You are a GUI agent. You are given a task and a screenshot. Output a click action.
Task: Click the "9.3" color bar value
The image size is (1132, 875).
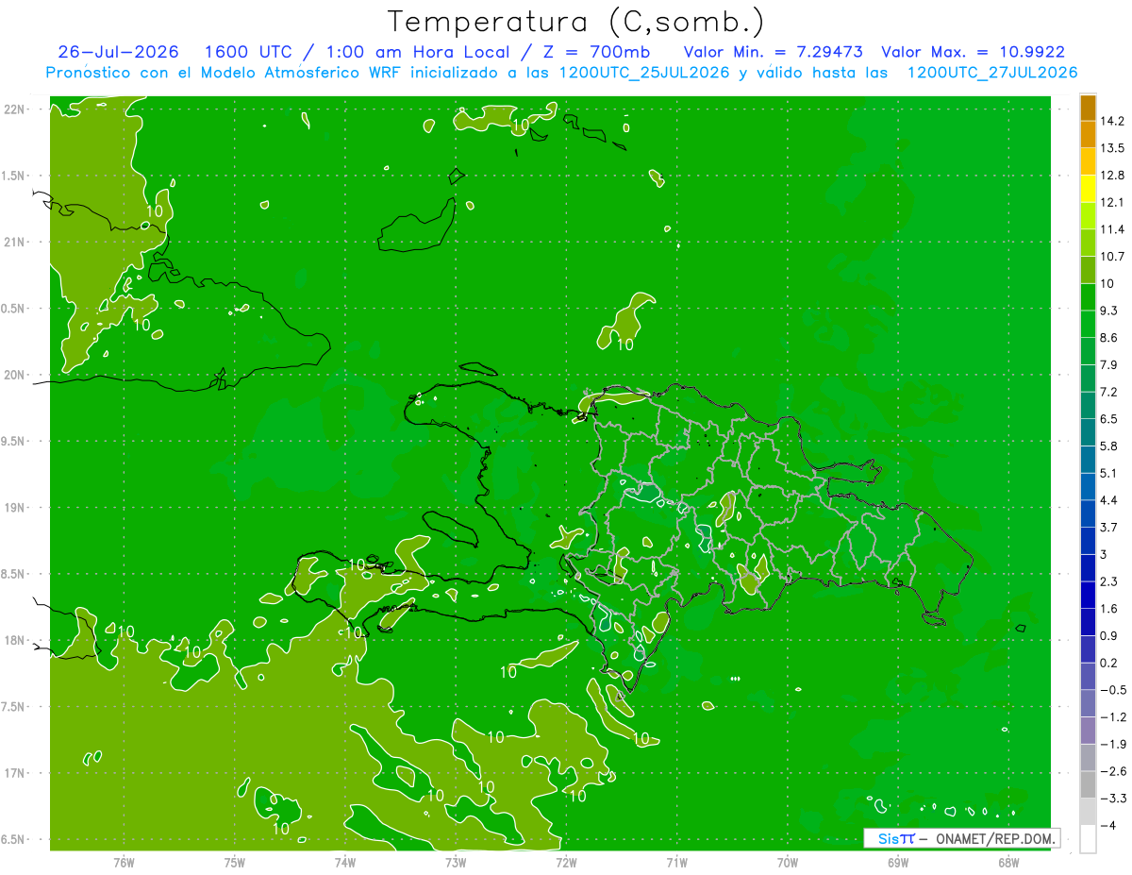pyautogui.click(x=1110, y=311)
